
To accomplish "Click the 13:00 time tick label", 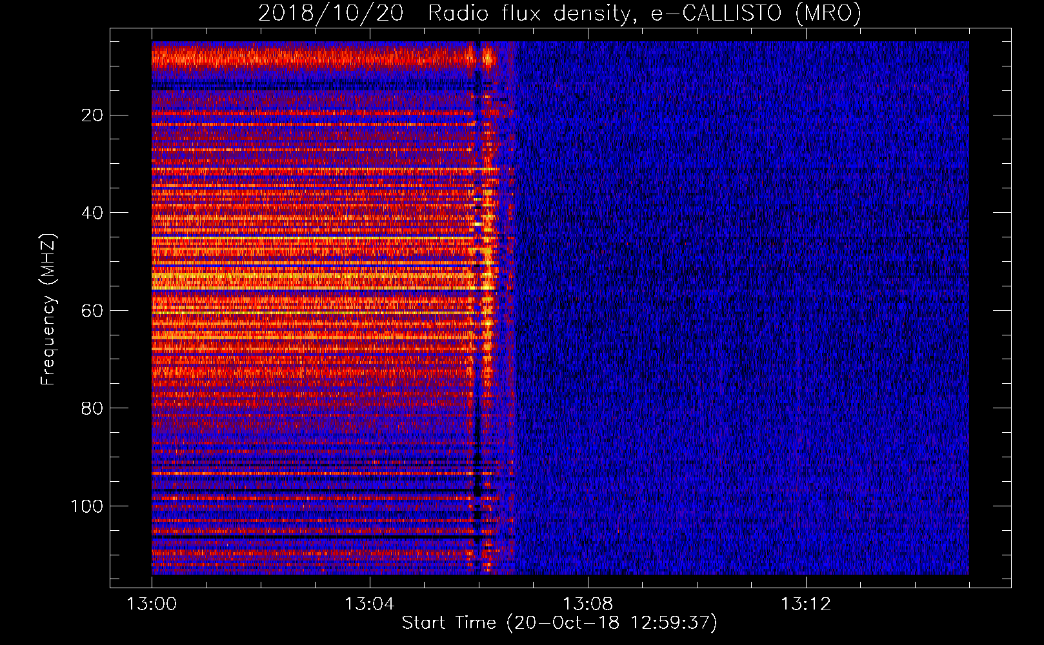I will 152,604.
